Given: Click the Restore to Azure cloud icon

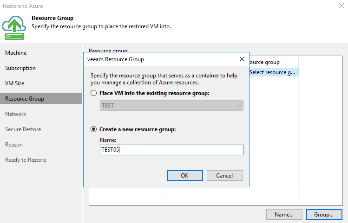Looking at the screenshot, I should (14, 27).
